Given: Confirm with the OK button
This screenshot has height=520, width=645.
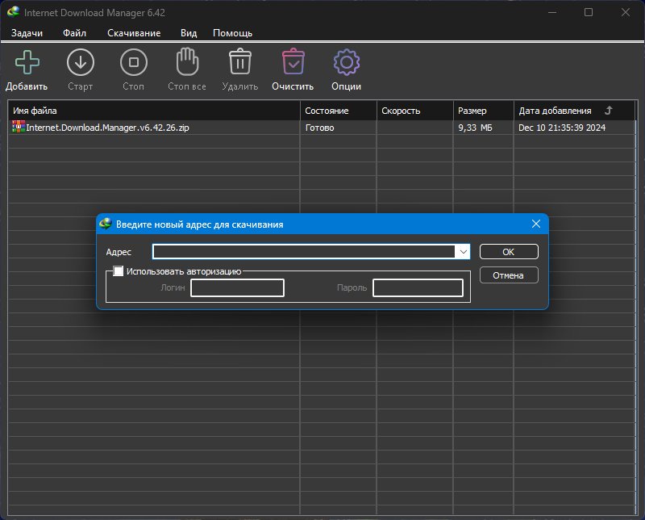Looking at the screenshot, I should coord(508,252).
